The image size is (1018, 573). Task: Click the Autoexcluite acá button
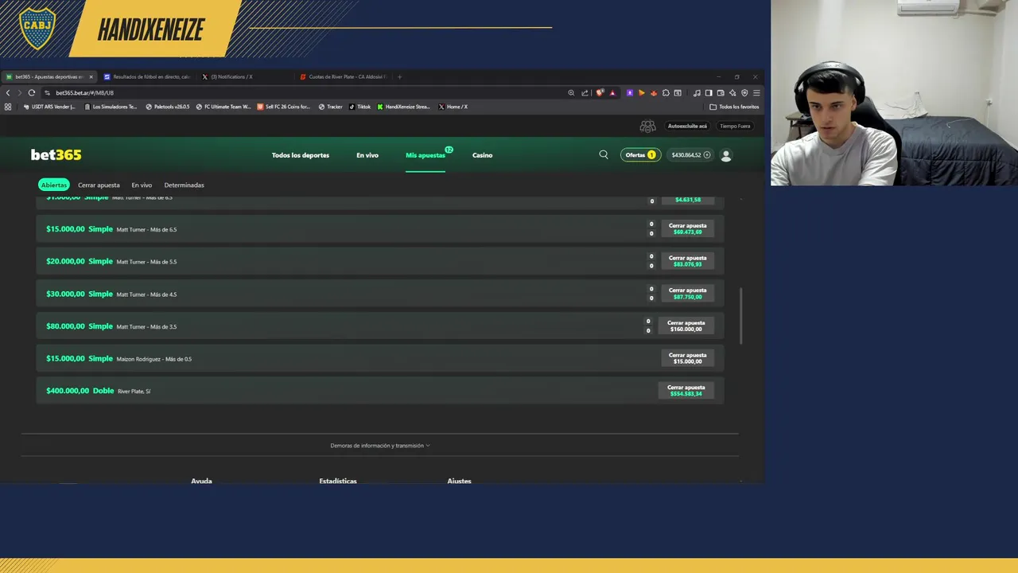687,126
